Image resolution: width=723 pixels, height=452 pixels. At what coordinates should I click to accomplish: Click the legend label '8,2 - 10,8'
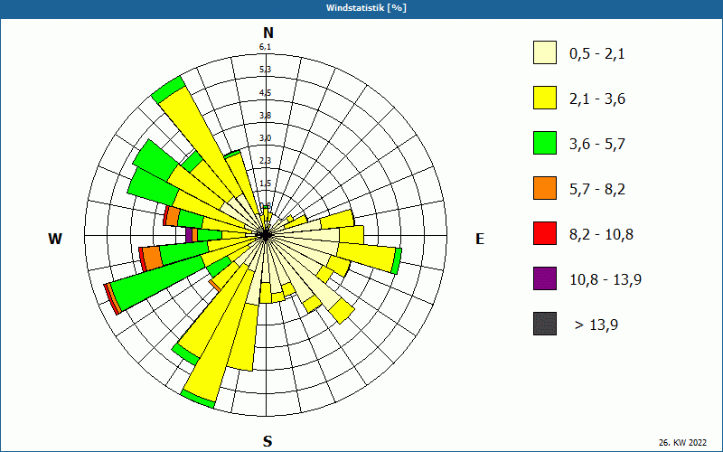click(601, 235)
